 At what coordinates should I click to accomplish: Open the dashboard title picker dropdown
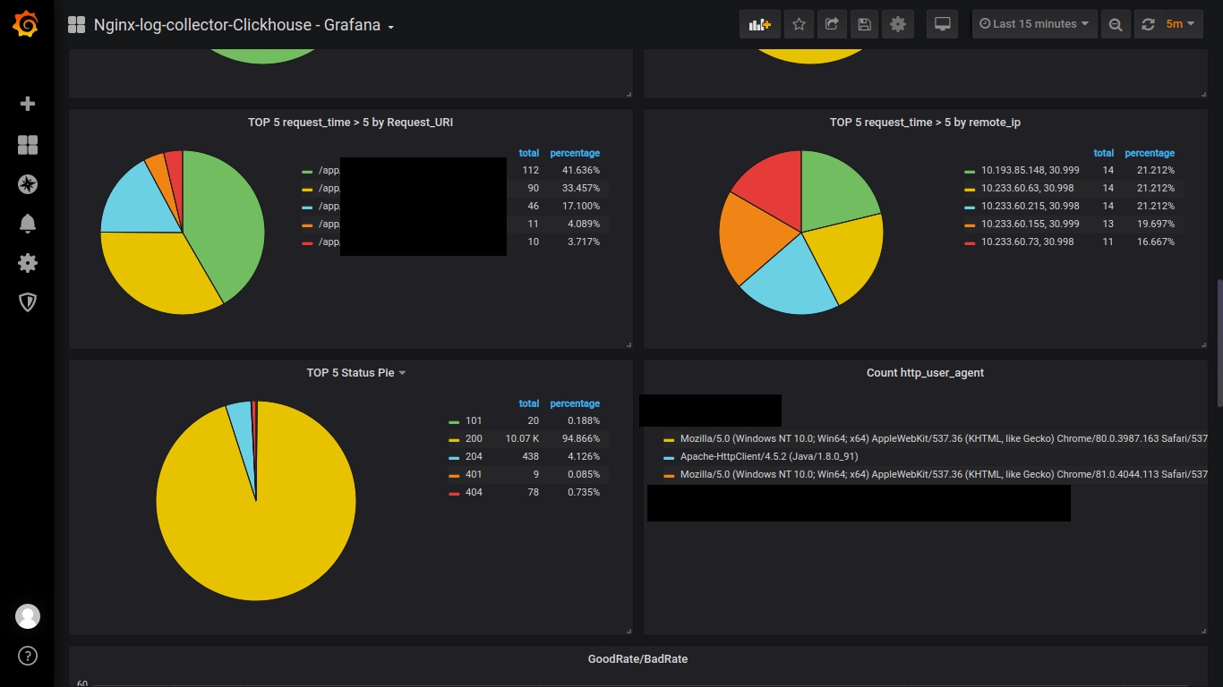point(244,25)
